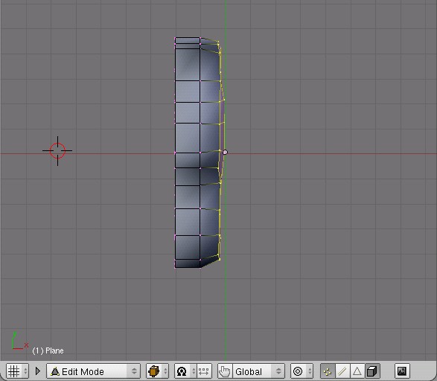
Task: Click the red 3D cursor crosshair
Action: [57, 150]
